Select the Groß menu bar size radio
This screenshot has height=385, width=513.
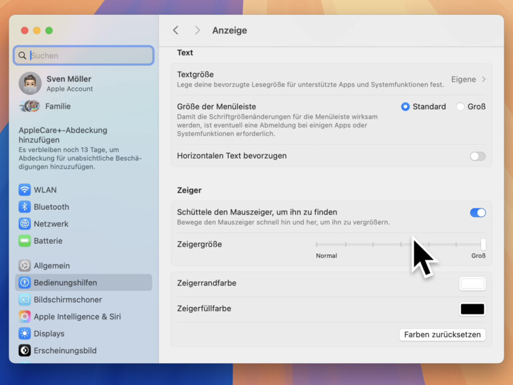[460, 107]
